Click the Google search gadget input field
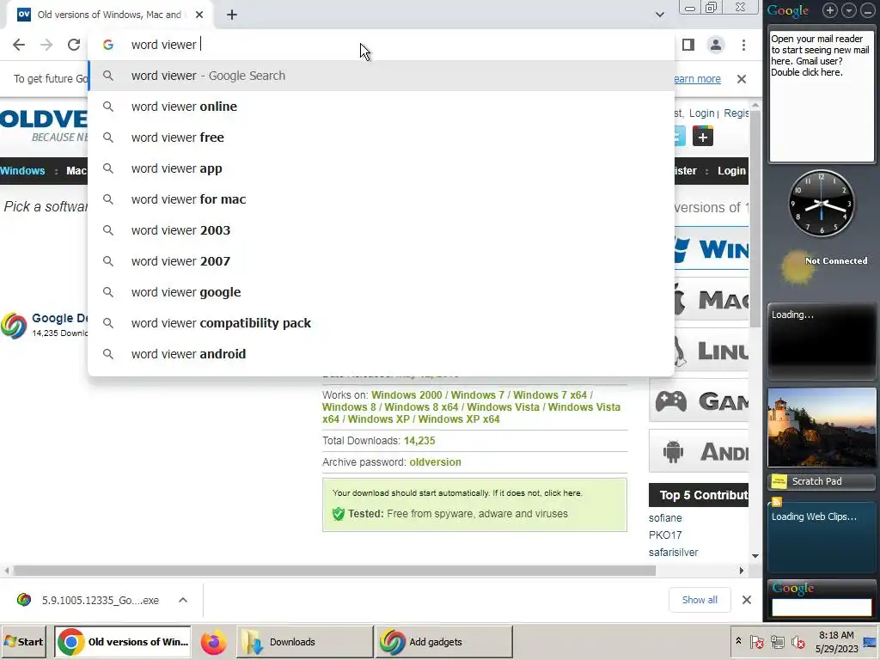This screenshot has height=660, width=880. point(822,608)
